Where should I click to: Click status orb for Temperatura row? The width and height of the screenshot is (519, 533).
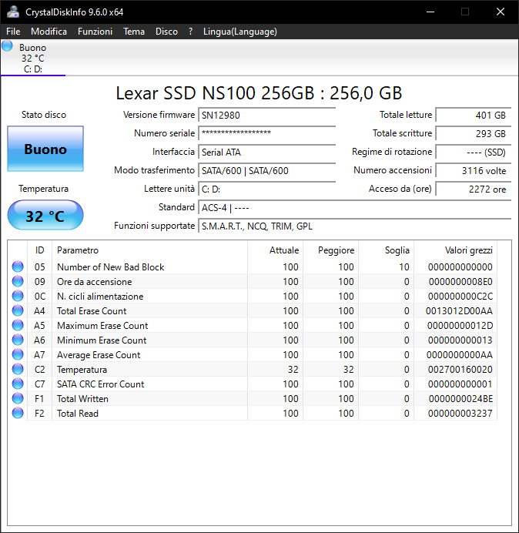[x=18, y=369]
